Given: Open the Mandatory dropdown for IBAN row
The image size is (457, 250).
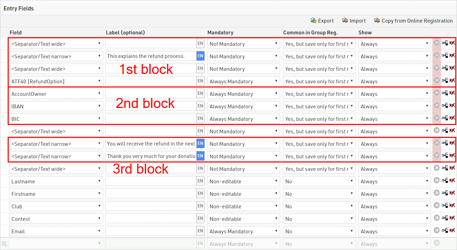Looking at the screenshot, I should pos(244,106).
